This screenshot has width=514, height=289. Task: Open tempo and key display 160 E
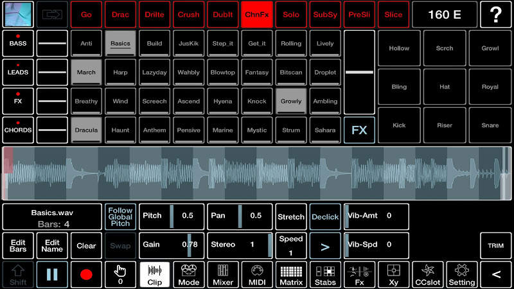point(445,14)
